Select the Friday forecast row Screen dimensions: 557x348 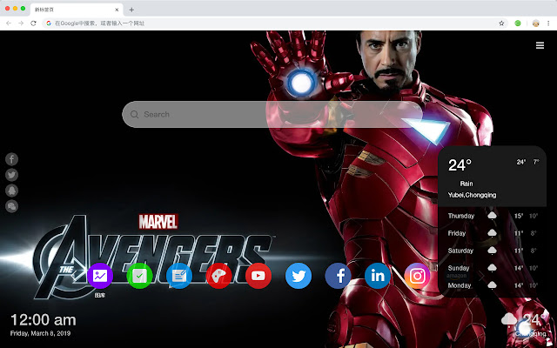(x=493, y=233)
